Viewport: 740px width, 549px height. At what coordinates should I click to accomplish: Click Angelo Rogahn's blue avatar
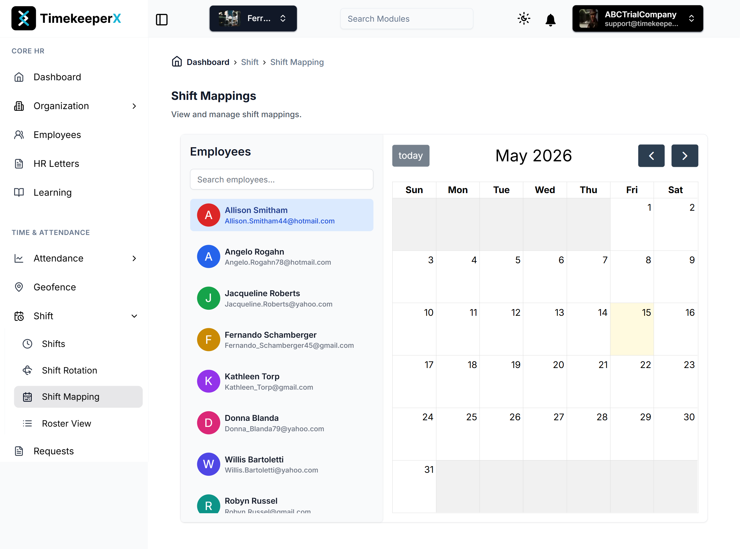208,257
